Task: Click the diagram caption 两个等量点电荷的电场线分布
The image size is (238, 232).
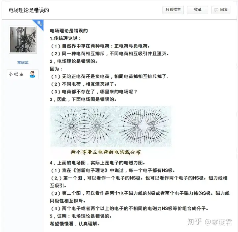Action: point(106,152)
